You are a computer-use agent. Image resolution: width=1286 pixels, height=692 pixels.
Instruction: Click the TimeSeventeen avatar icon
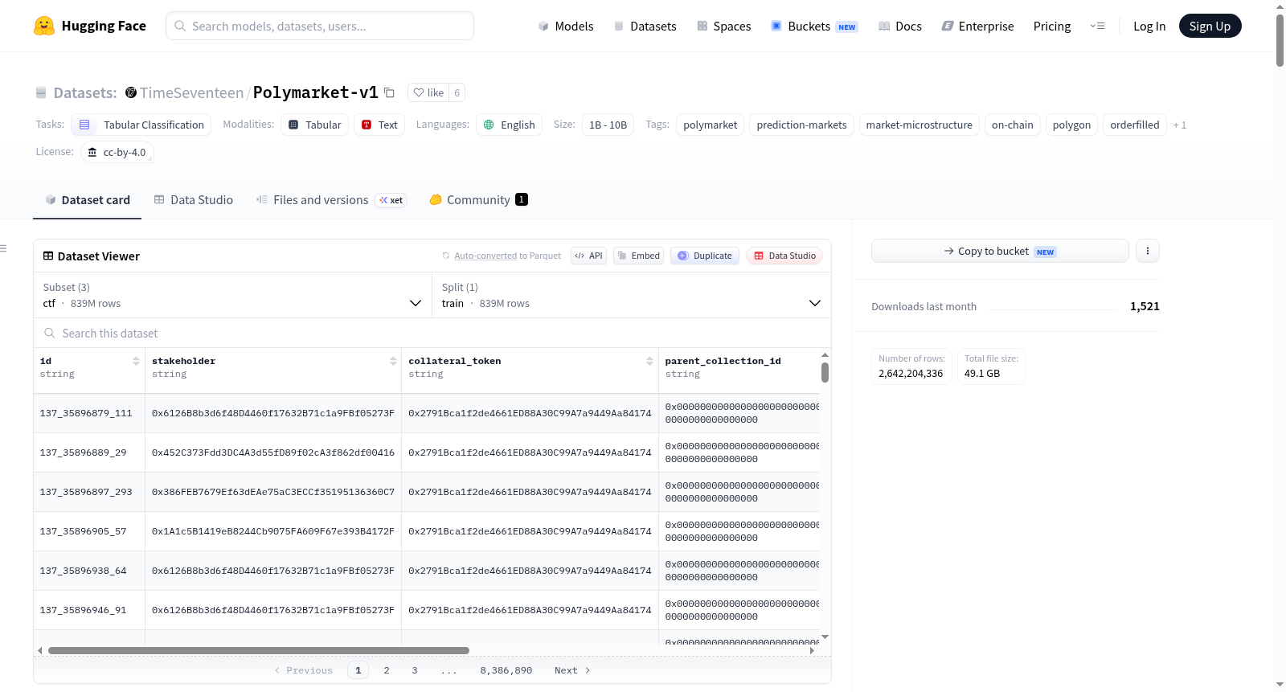point(131,92)
